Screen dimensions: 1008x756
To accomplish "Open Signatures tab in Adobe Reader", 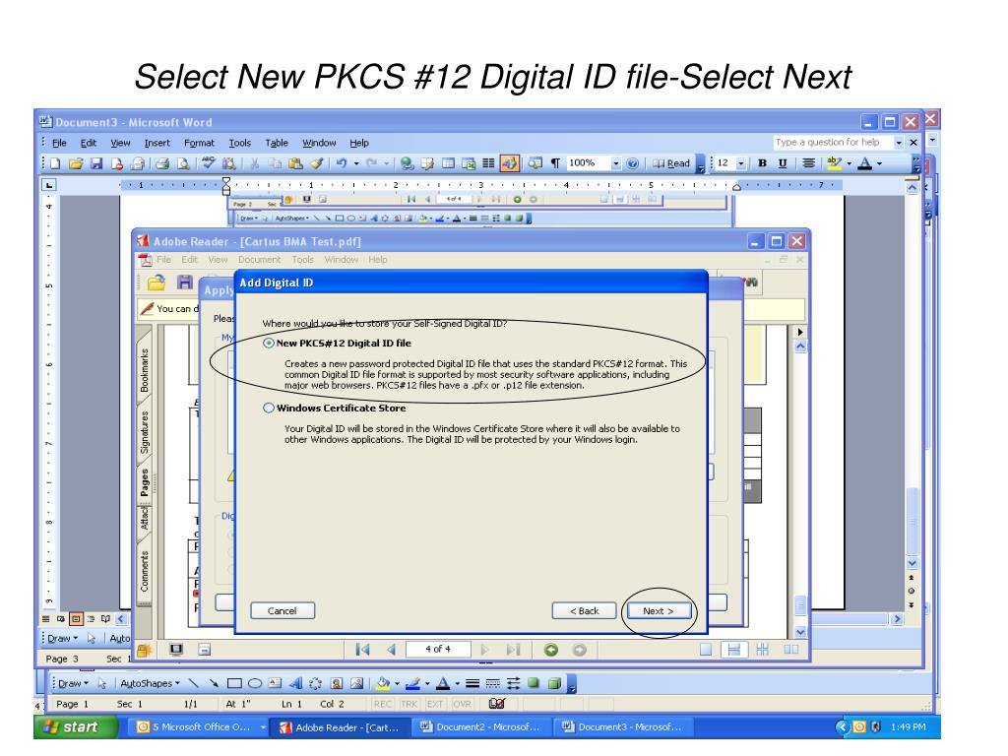I will click(x=144, y=432).
